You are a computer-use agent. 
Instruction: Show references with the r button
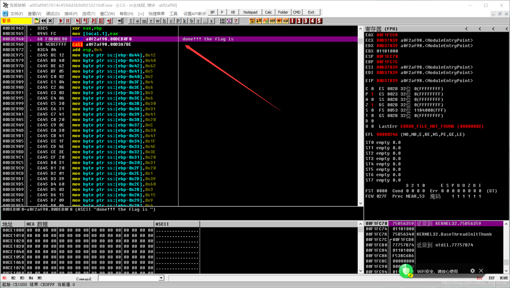(198, 21)
